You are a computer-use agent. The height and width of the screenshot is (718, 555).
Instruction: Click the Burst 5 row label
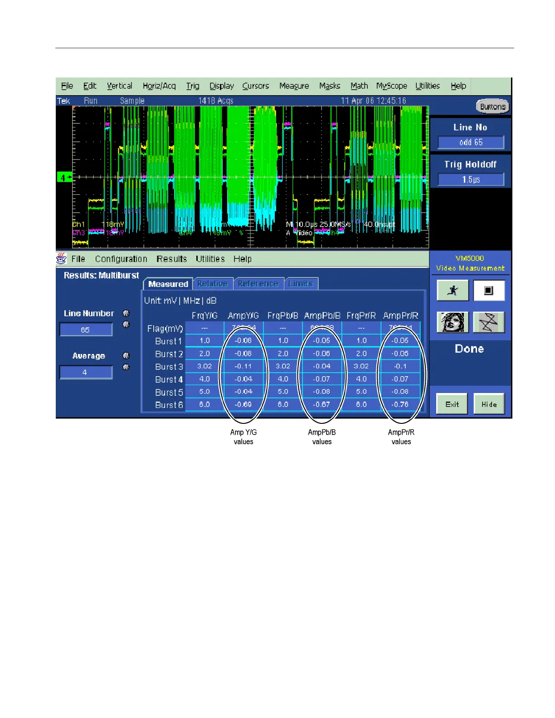coord(169,392)
